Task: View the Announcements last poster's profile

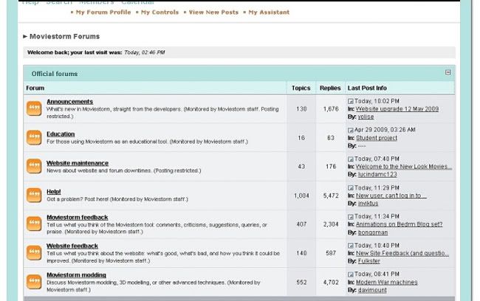Action: 366,117
